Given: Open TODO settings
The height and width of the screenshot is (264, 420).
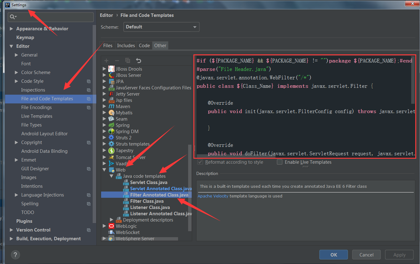Looking at the screenshot, I should click(28, 212).
